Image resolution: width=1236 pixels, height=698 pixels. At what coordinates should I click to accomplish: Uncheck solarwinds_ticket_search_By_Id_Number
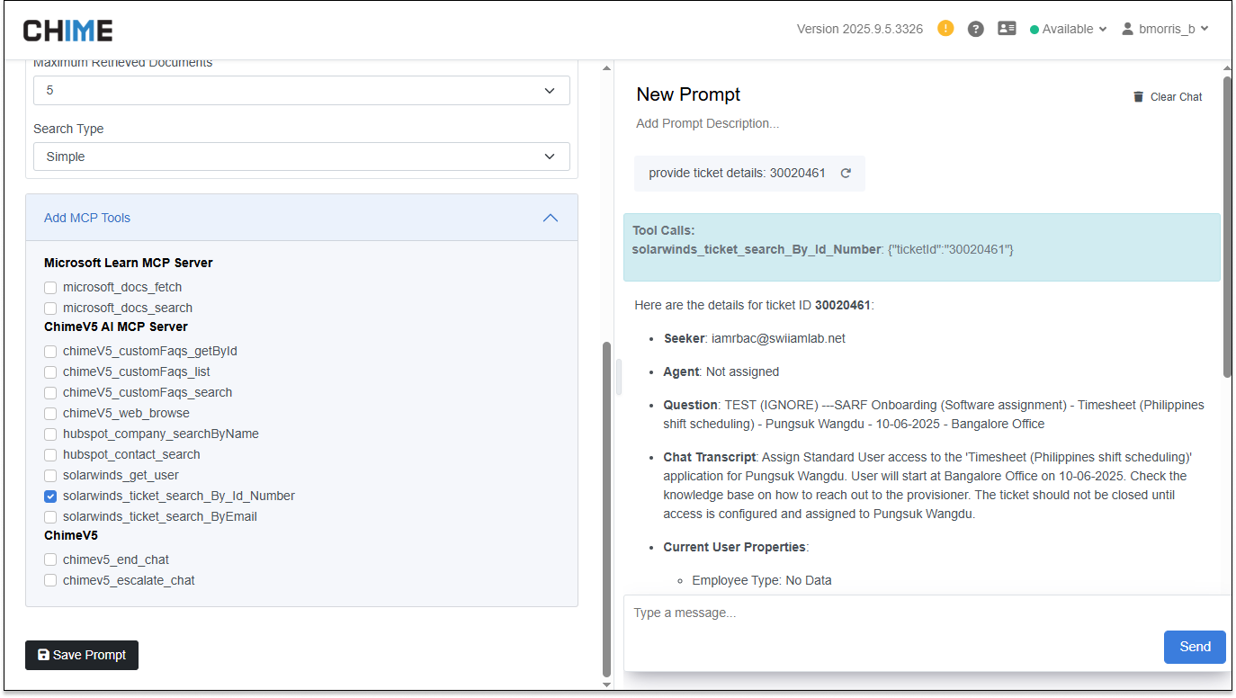click(x=50, y=497)
